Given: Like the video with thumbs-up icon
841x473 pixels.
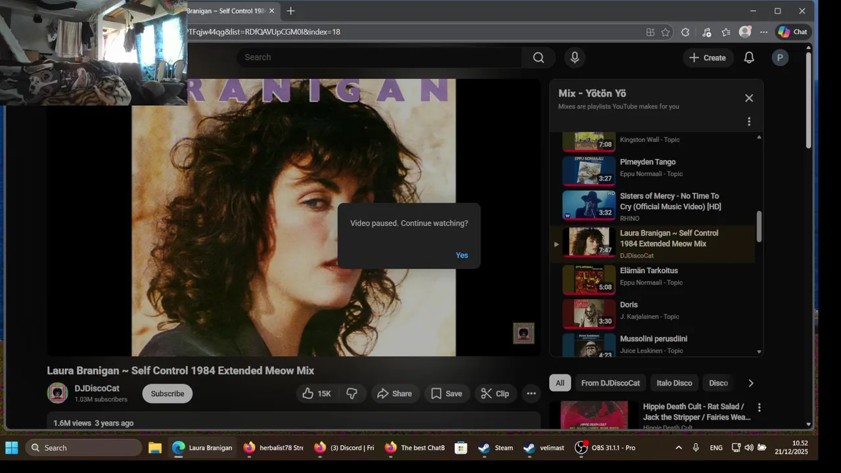Looking at the screenshot, I should 316,394.
